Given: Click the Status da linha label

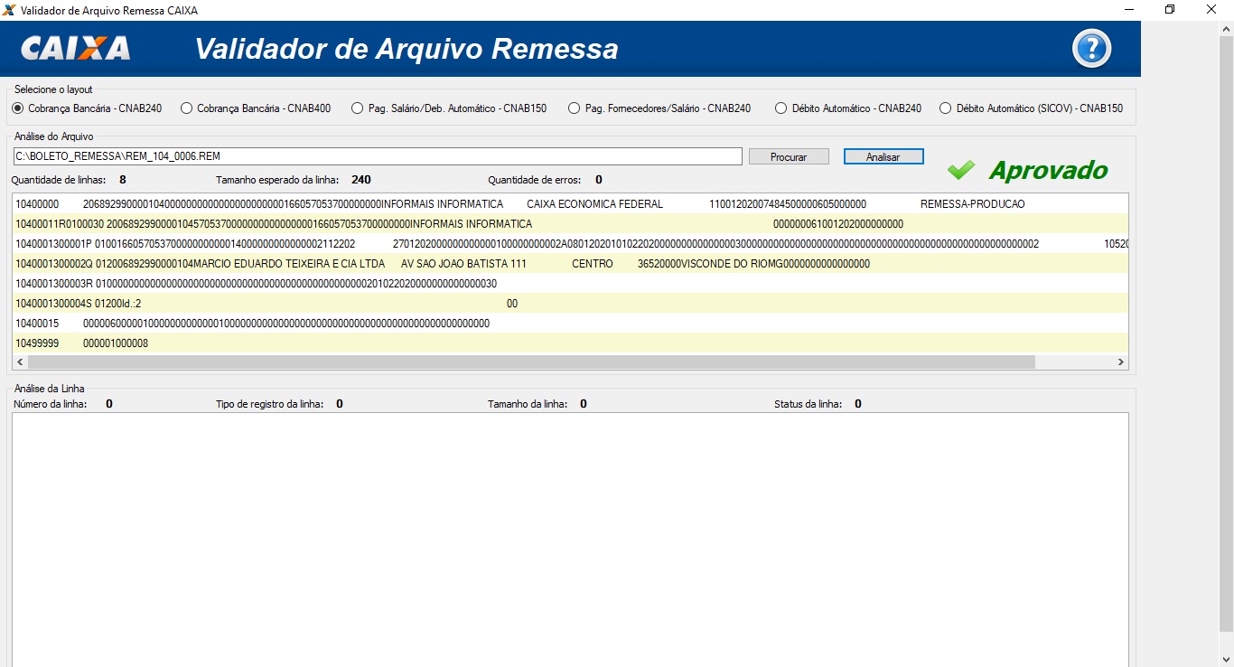Looking at the screenshot, I should (x=808, y=404).
